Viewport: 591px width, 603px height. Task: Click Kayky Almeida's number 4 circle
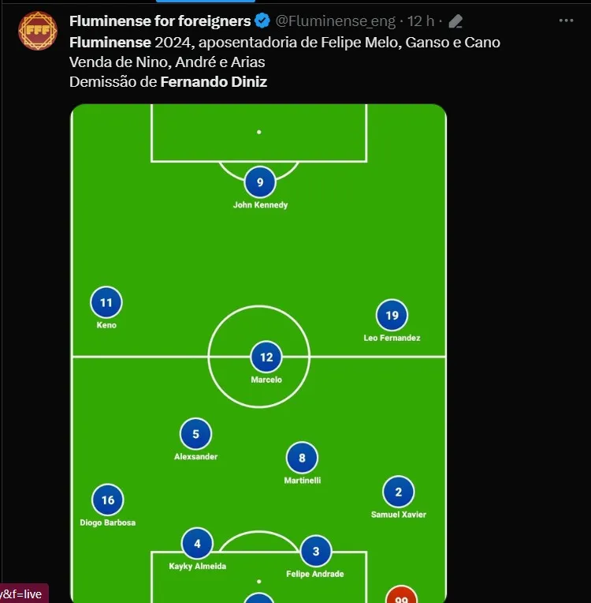(x=197, y=544)
